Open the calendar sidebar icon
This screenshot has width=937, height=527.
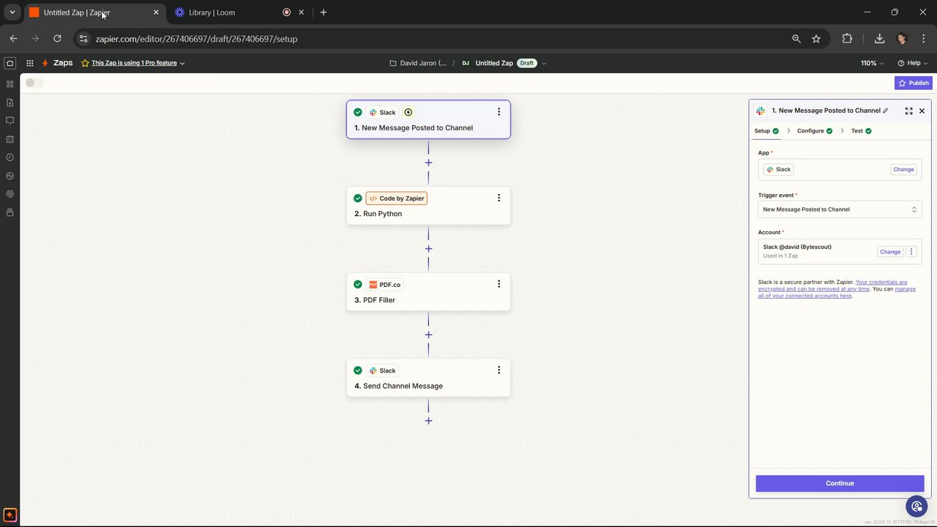point(10,139)
